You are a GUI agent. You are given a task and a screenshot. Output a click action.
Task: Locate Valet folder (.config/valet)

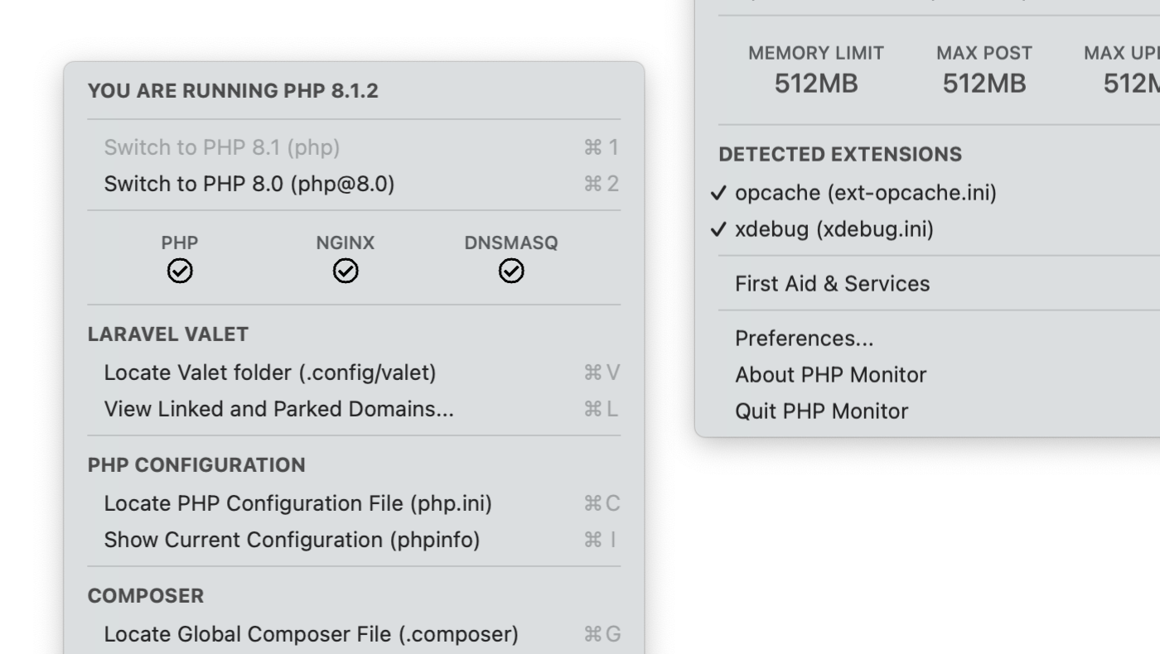[x=354, y=373]
